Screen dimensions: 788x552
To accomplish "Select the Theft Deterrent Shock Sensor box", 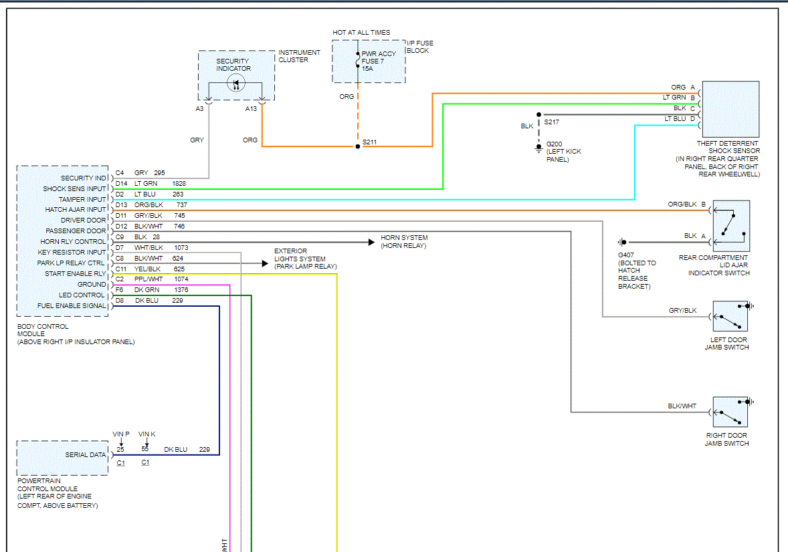I will 730,108.
